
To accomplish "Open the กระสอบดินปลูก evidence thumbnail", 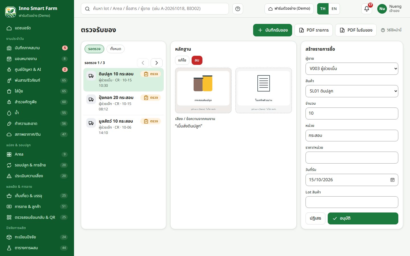I will tap(203, 90).
